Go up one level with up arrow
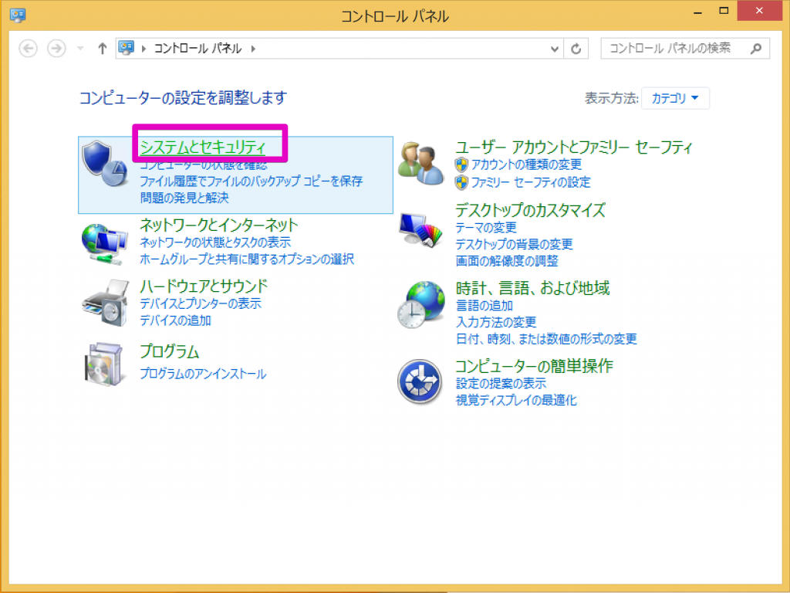The width and height of the screenshot is (790, 593). pyautogui.click(x=103, y=49)
